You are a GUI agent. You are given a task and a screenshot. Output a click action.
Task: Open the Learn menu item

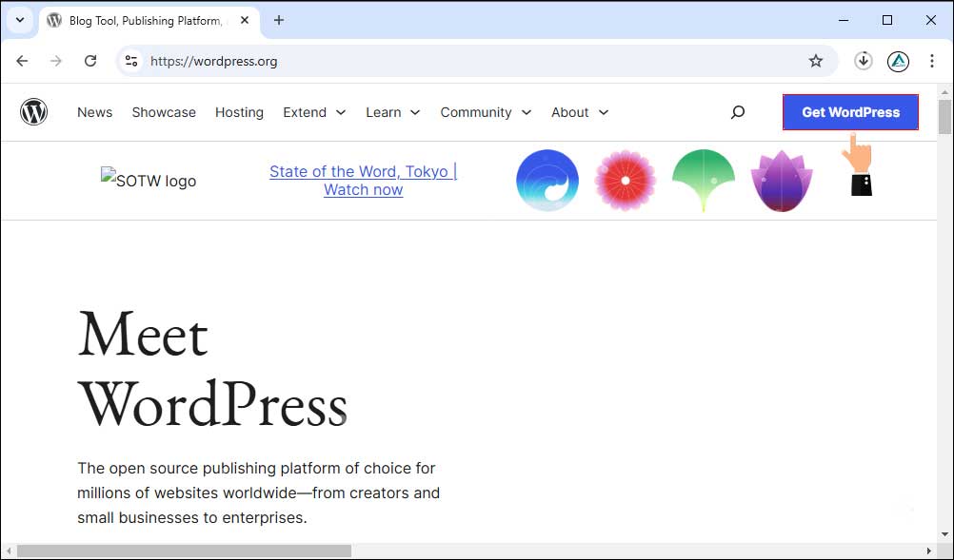pyautogui.click(x=384, y=112)
